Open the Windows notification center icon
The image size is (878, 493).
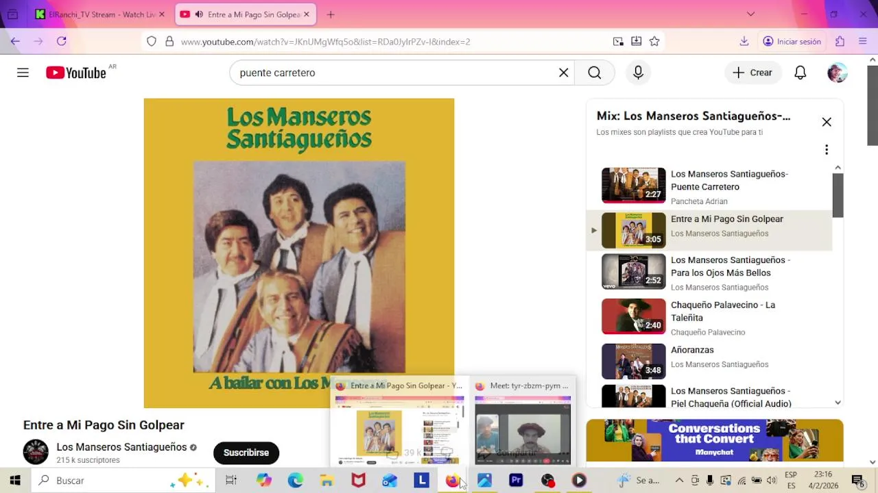click(857, 480)
